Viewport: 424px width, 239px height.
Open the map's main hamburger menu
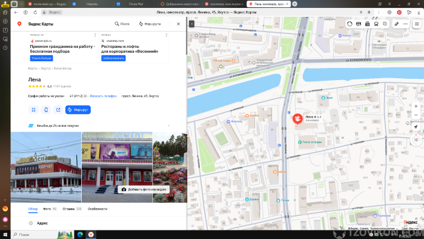[417, 24]
